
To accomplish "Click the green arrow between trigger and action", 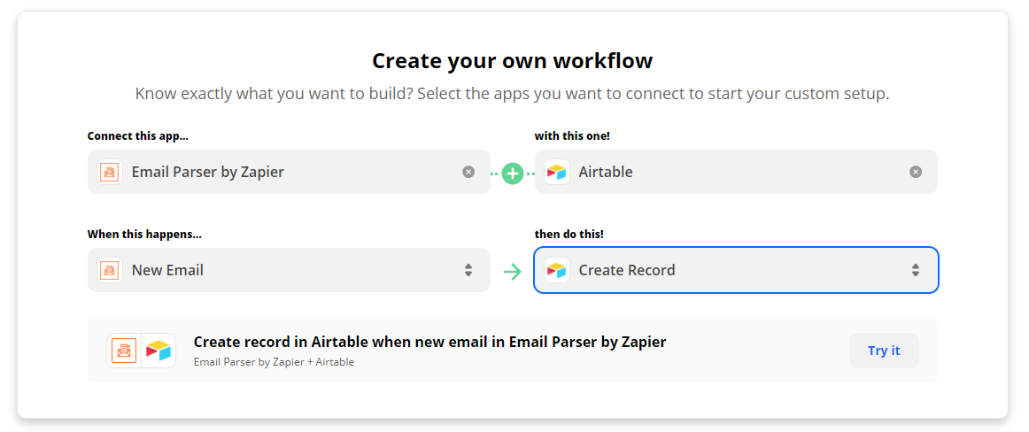I will pyautogui.click(x=513, y=271).
